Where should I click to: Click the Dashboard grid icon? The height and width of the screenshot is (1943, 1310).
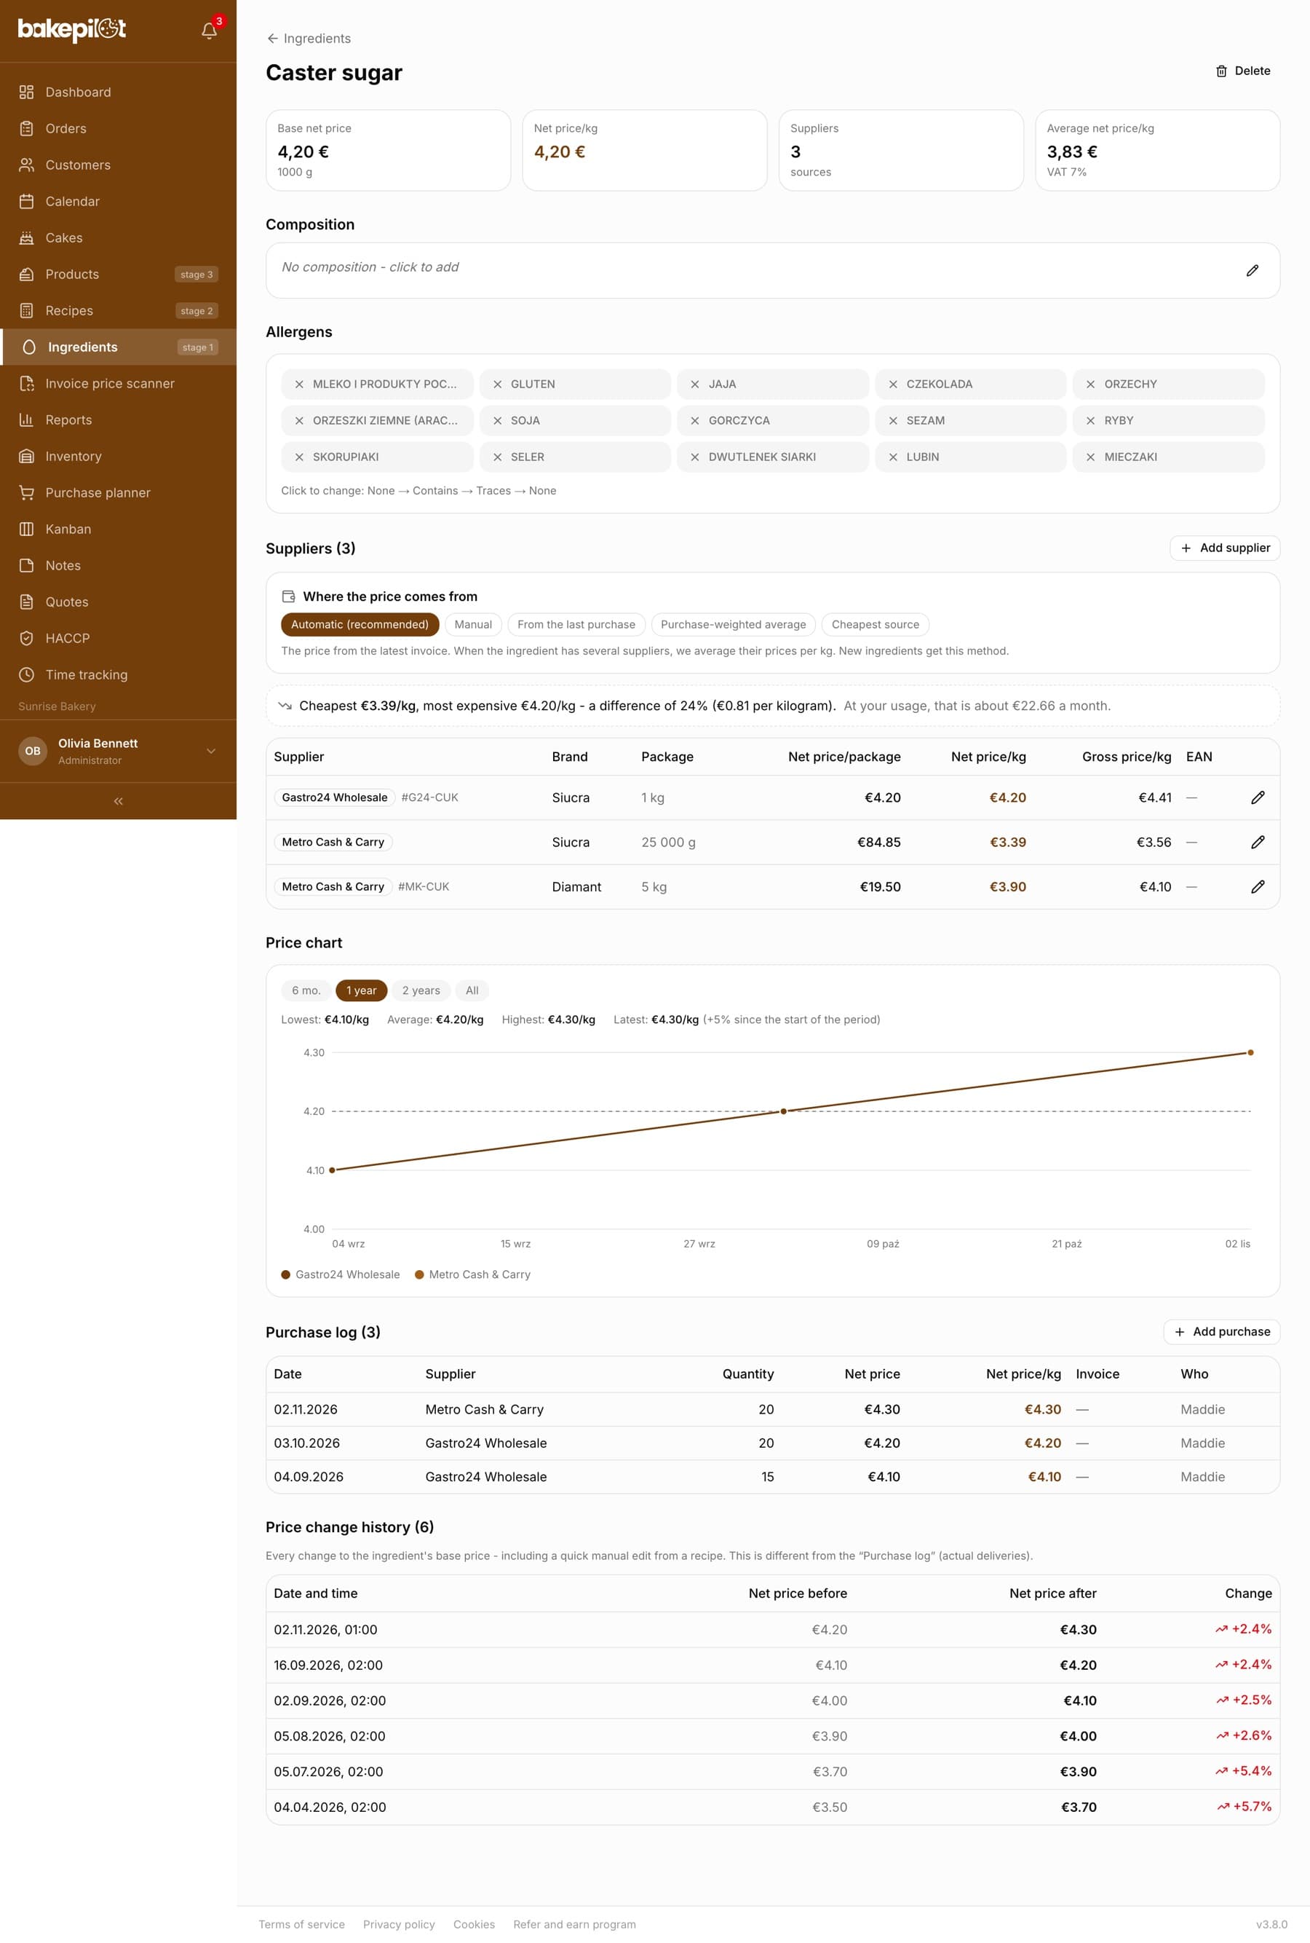coord(27,92)
